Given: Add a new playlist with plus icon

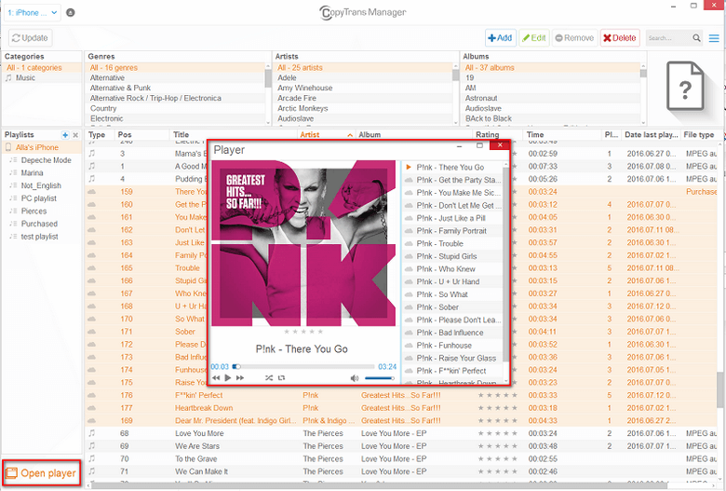Looking at the screenshot, I should [x=65, y=135].
